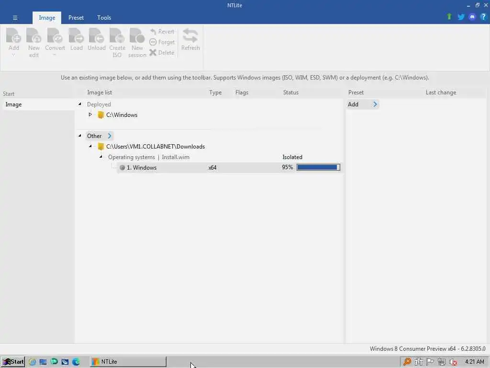This screenshot has width=490, height=368.
Task: Collapse the Downloads folder node
Action: point(90,146)
